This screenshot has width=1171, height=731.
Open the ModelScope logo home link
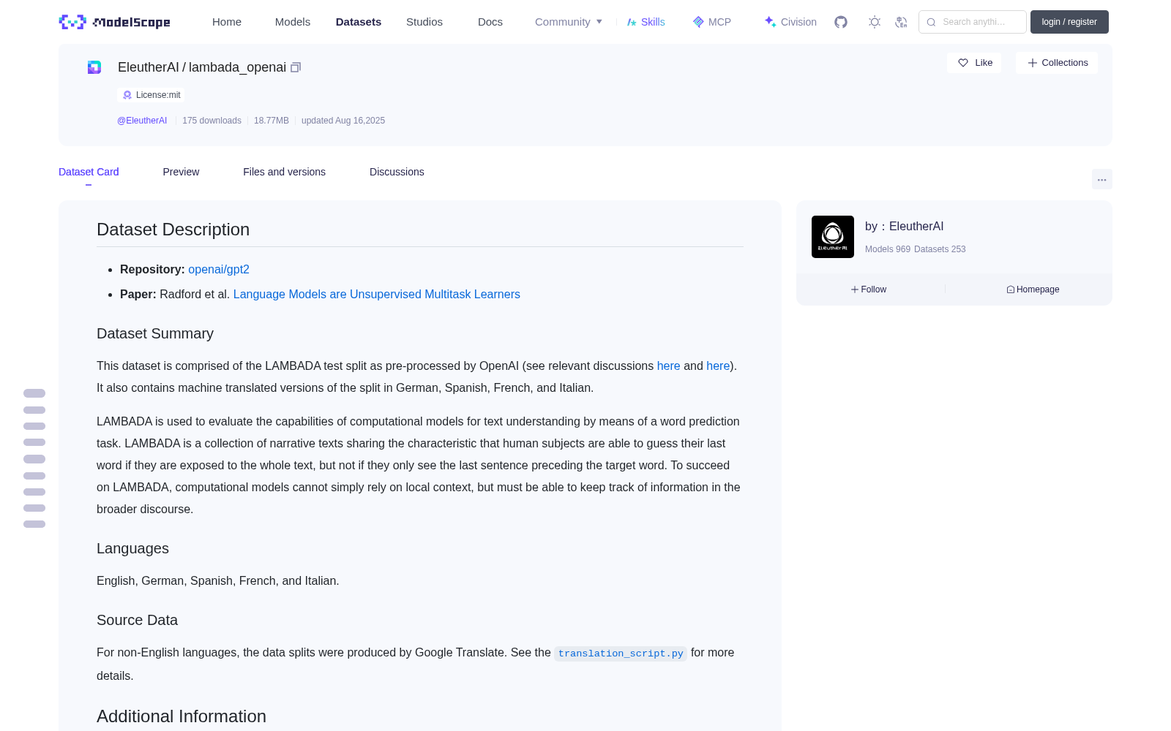point(115,22)
